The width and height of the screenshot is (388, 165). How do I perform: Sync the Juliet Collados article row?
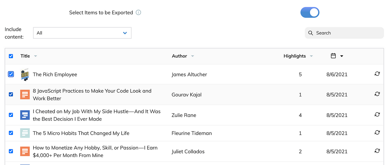377,151
